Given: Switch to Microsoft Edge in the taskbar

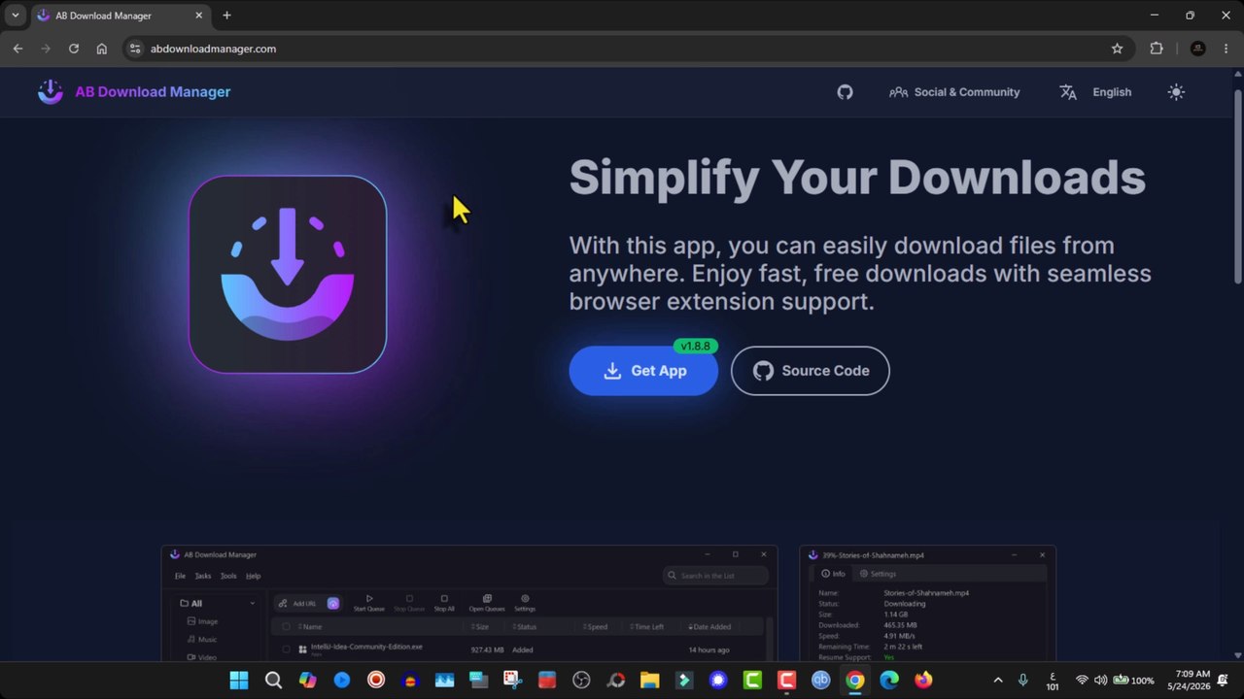Looking at the screenshot, I should 889,681.
